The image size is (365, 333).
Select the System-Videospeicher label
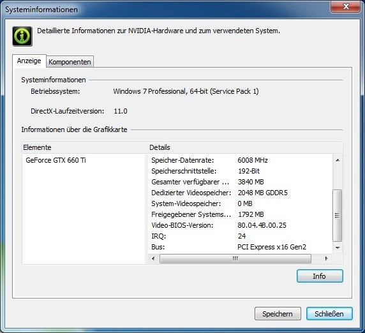pos(186,204)
